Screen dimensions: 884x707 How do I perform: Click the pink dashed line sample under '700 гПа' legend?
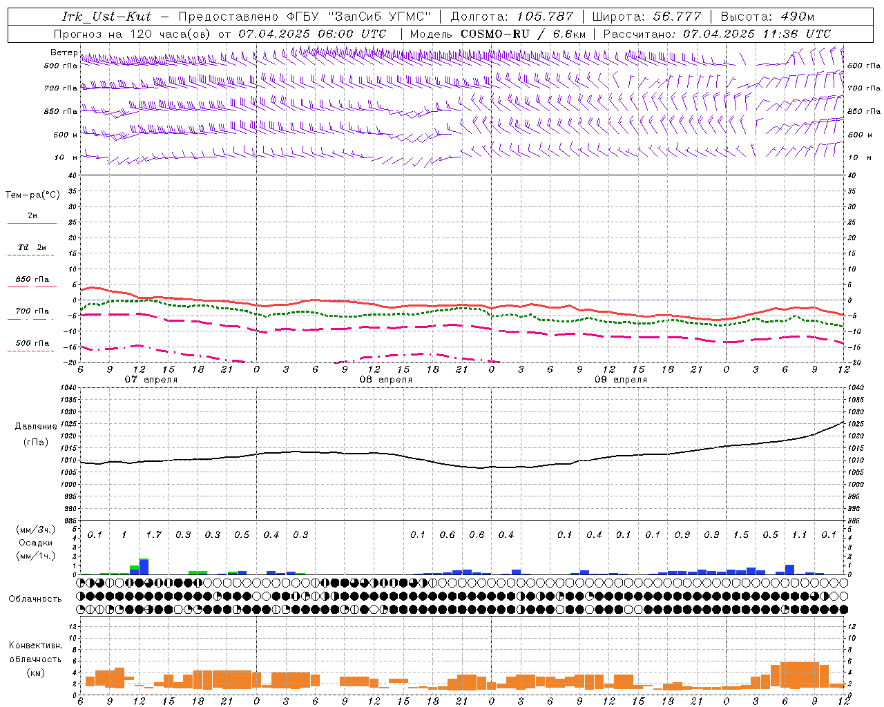pyautogui.click(x=30, y=320)
